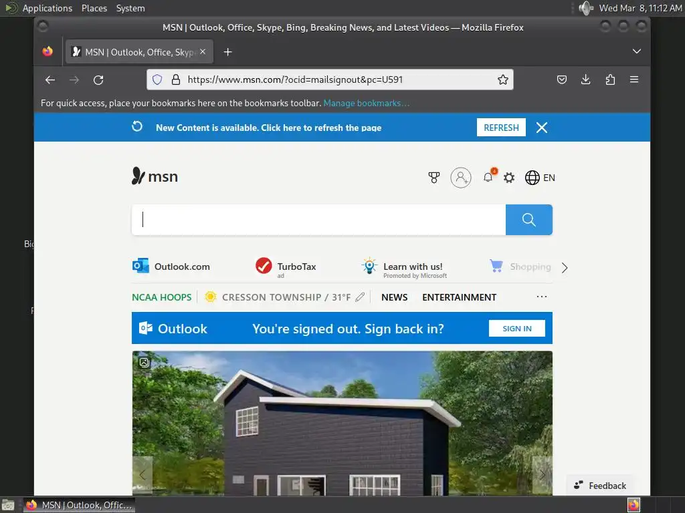Open the Feedback button
This screenshot has height=513, width=685.
(600, 486)
